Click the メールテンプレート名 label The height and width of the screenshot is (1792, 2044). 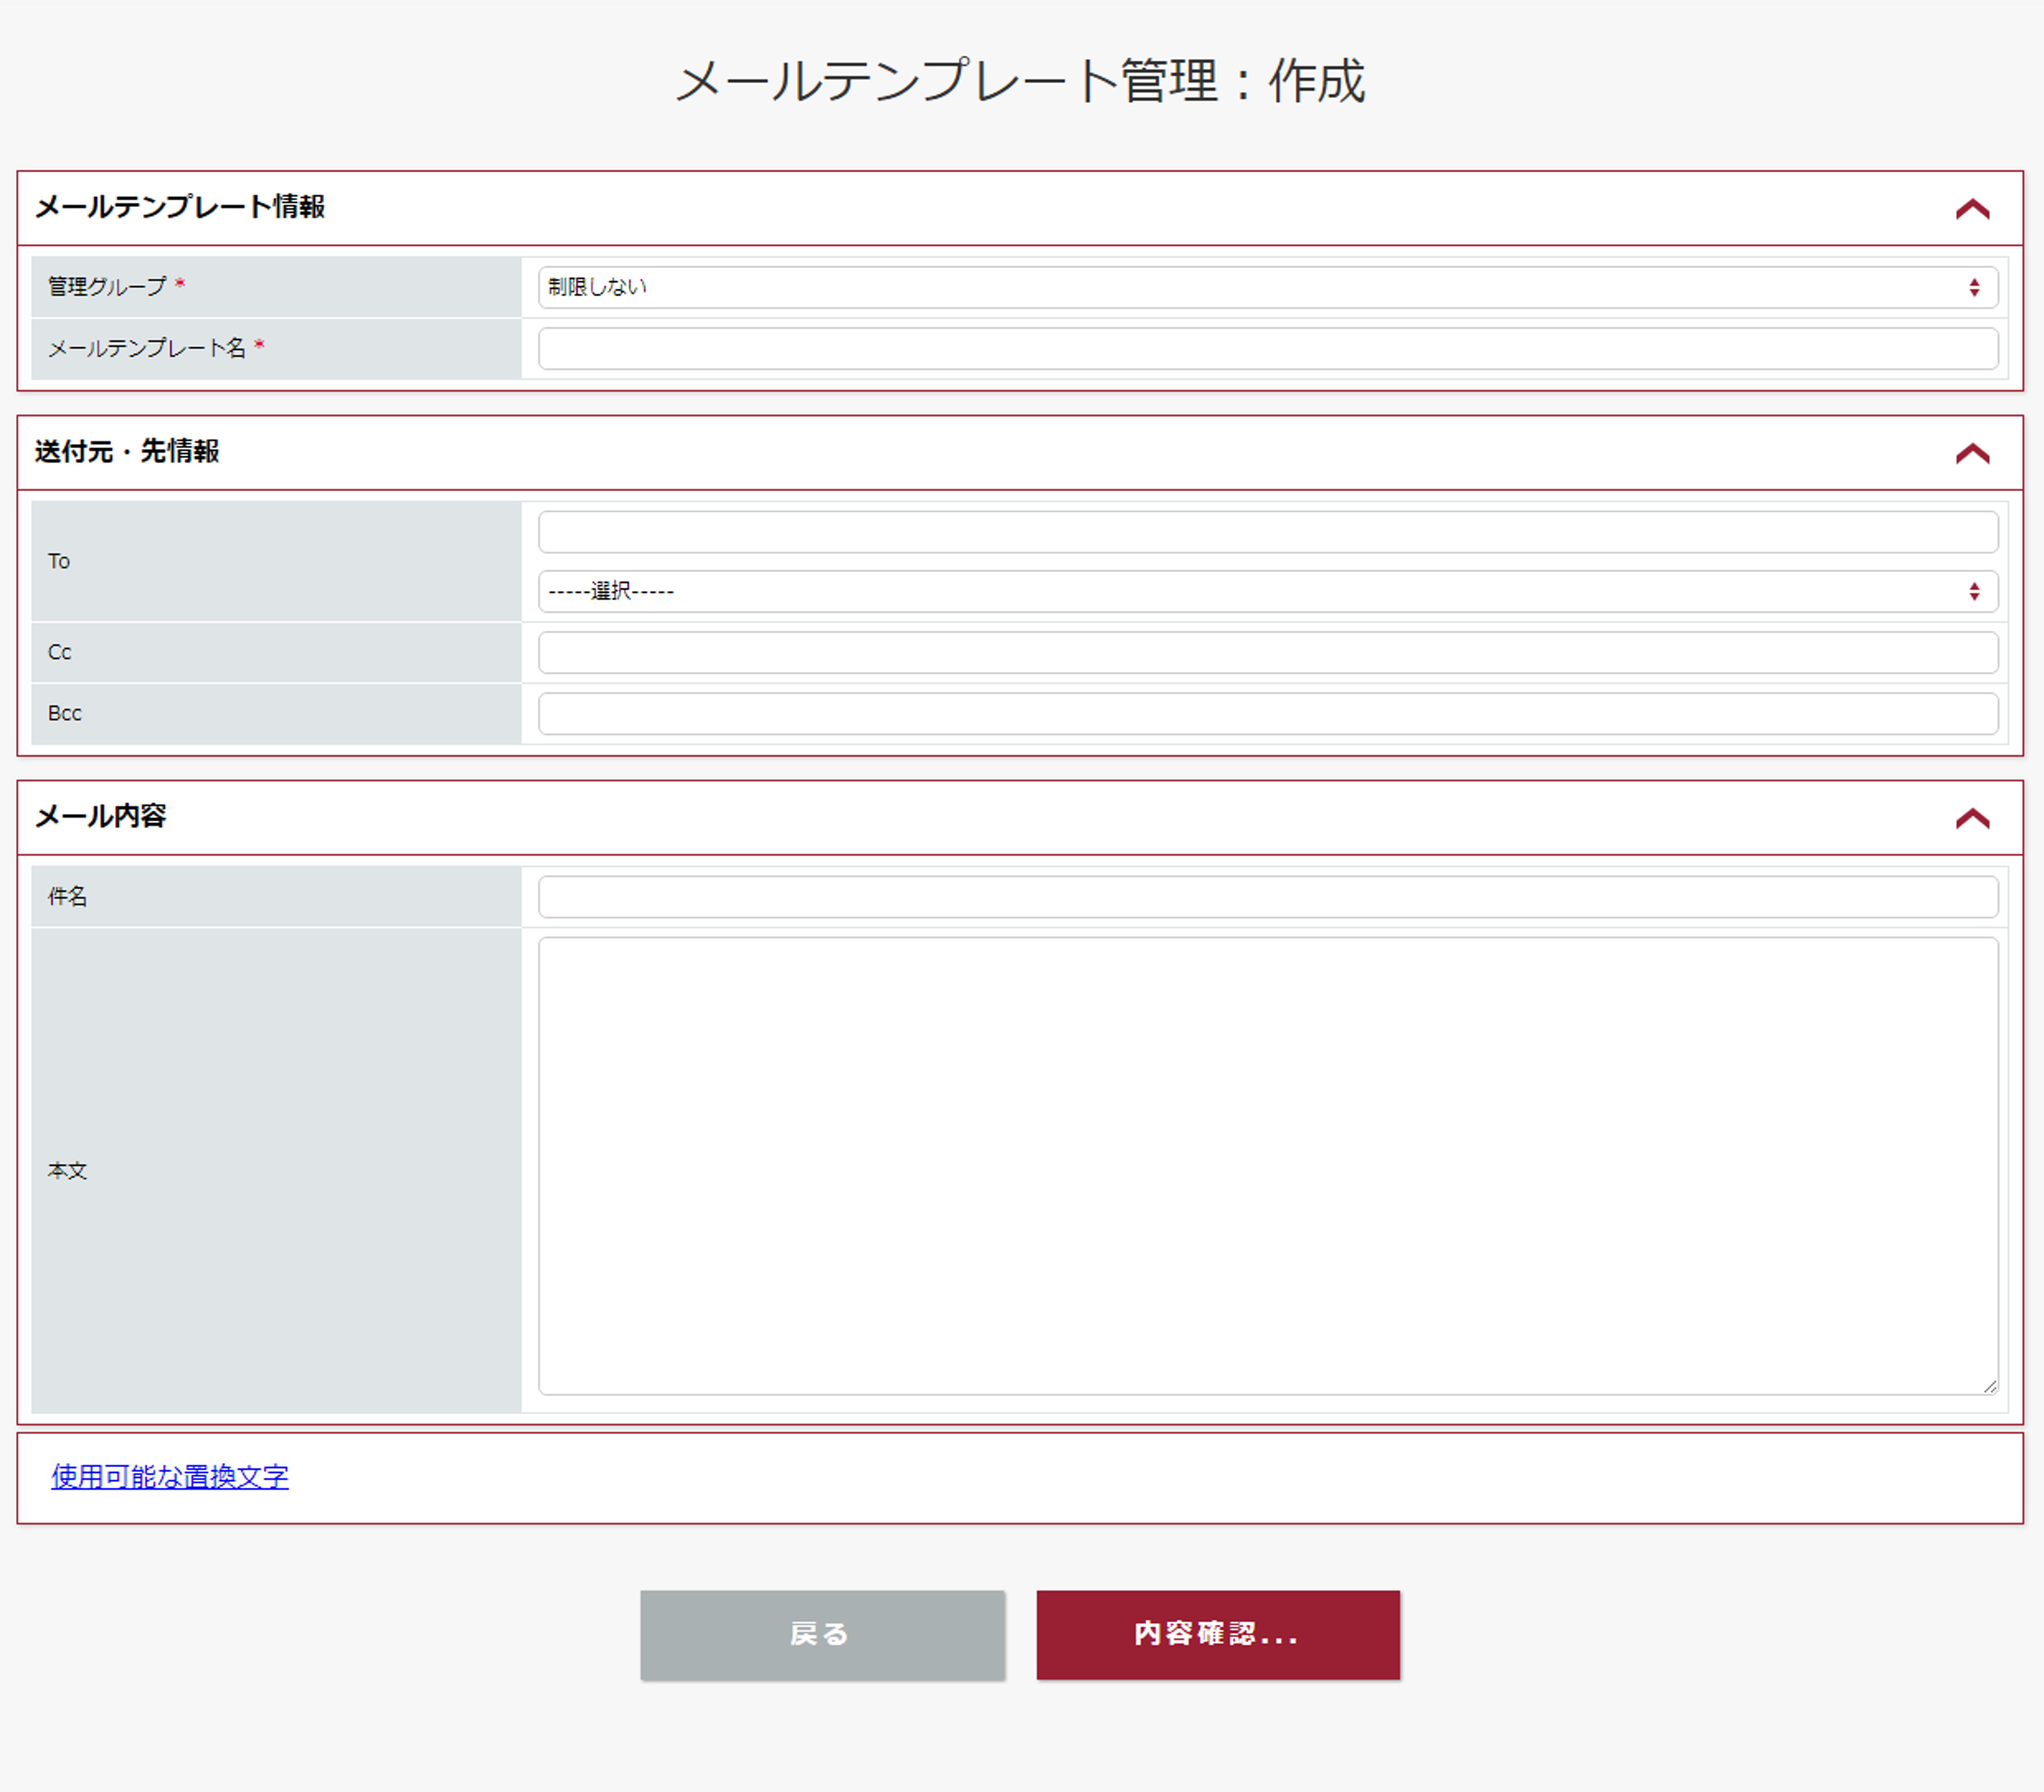tap(147, 348)
